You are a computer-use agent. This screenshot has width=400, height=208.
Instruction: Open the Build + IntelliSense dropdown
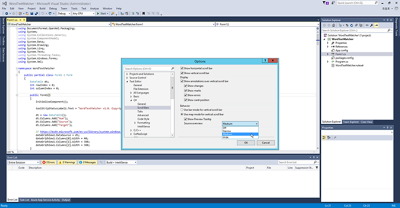click(x=121, y=162)
